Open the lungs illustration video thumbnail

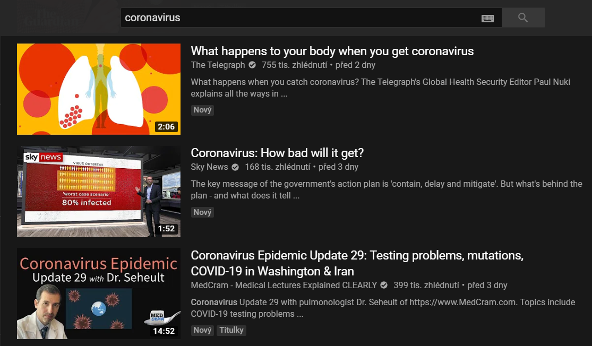(x=99, y=89)
